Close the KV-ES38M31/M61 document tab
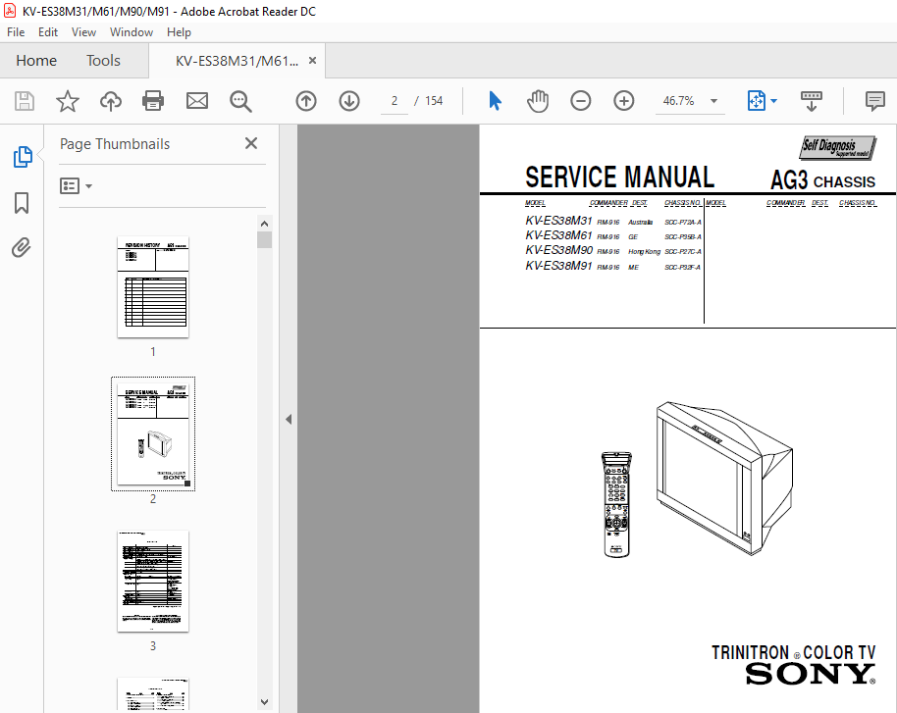The width and height of the screenshot is (897, 713). click(312, 61)
